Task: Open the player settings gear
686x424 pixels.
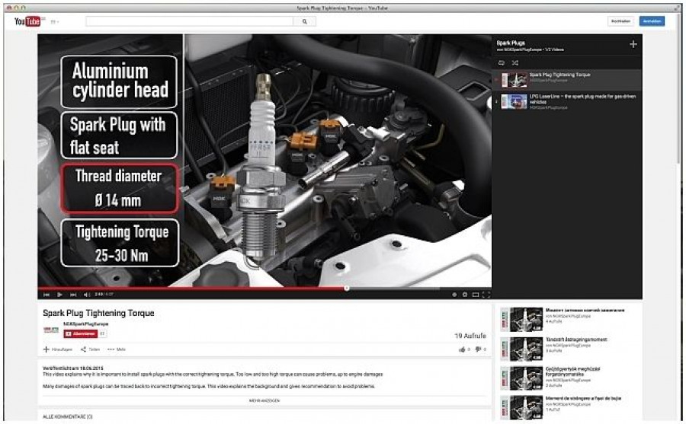Action: click(465, 295)
